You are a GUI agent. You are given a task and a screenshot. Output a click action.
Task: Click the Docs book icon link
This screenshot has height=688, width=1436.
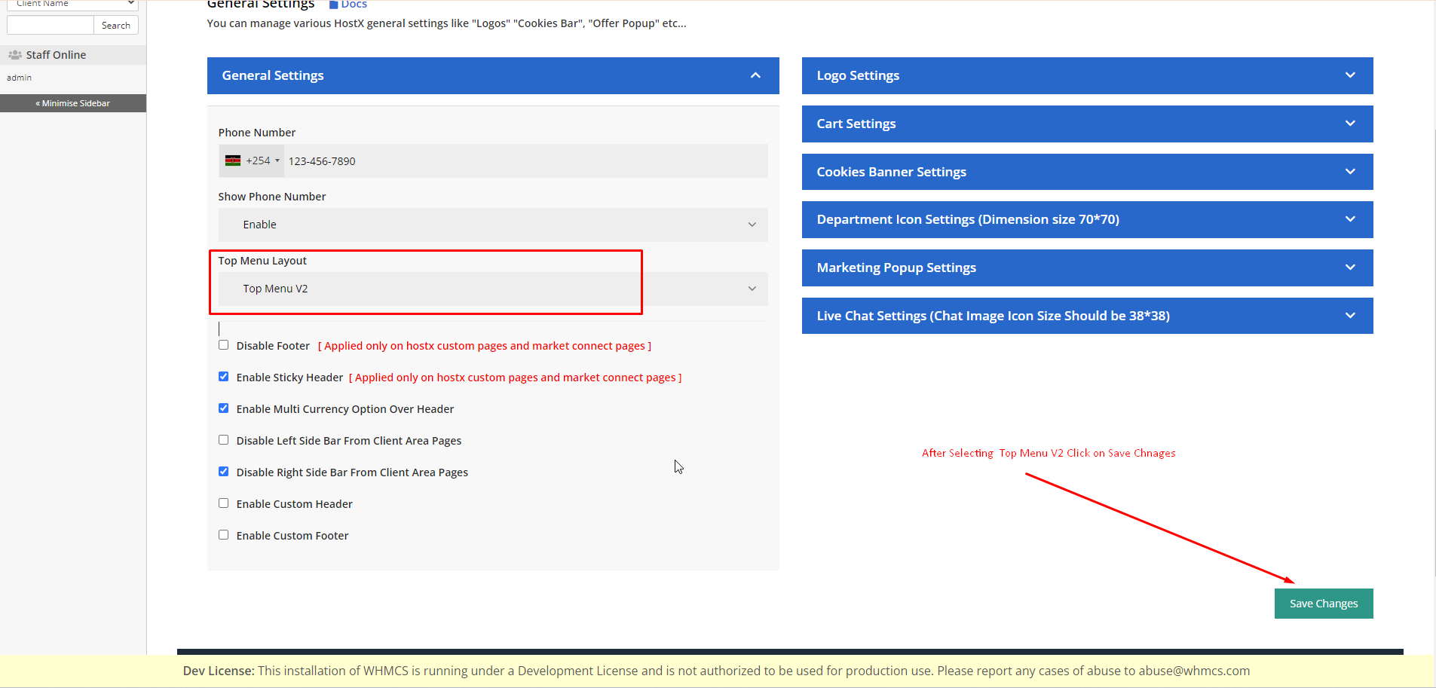click(x=334, y=5)
